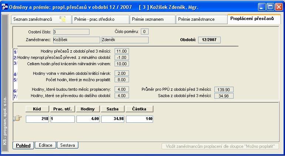
Task: Click the Hodiny column header
Action: coord(88,109)
